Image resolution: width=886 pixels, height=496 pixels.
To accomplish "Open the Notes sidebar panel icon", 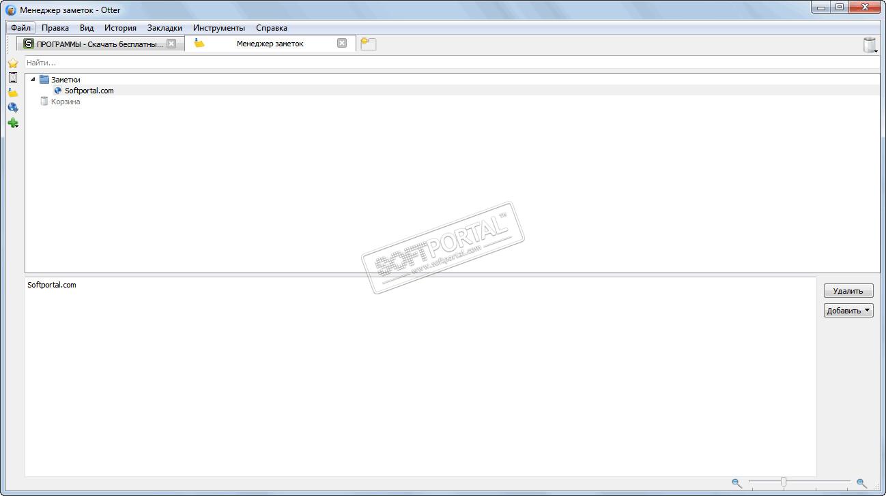I will 12,93.
